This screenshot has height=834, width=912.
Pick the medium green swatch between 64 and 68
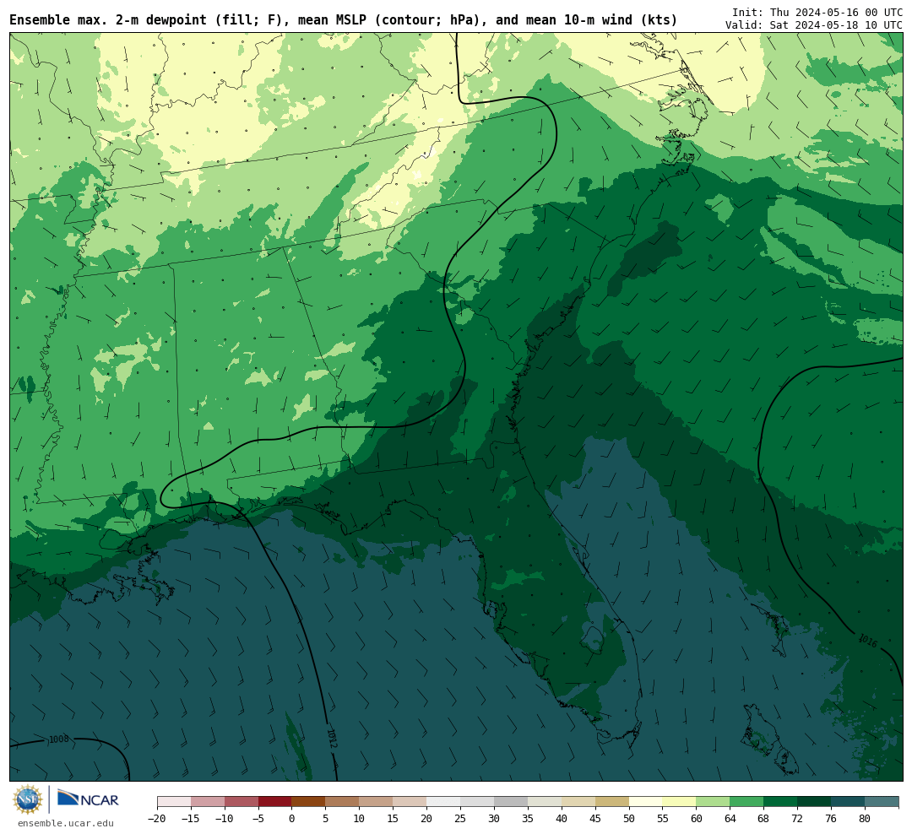click(x=747, y=802)
